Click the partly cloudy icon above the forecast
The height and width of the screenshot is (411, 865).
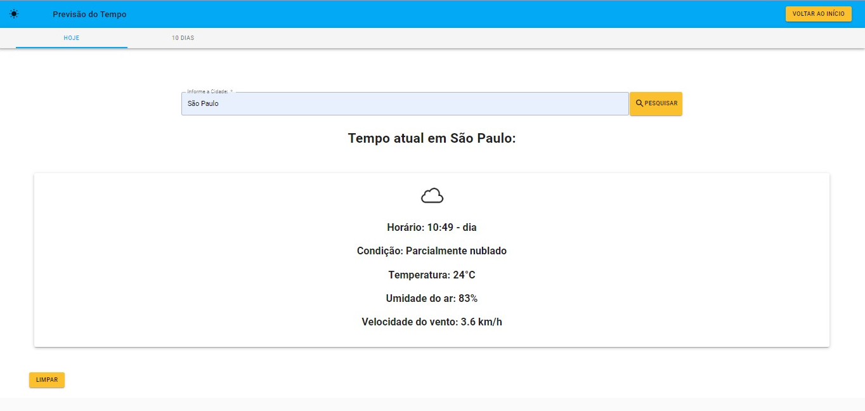pos(432,195)
